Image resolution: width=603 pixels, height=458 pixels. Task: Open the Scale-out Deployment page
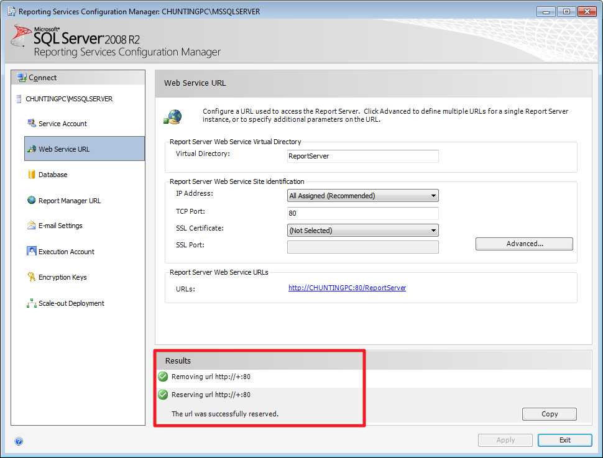pyautogui.click(x=71, y=303)
